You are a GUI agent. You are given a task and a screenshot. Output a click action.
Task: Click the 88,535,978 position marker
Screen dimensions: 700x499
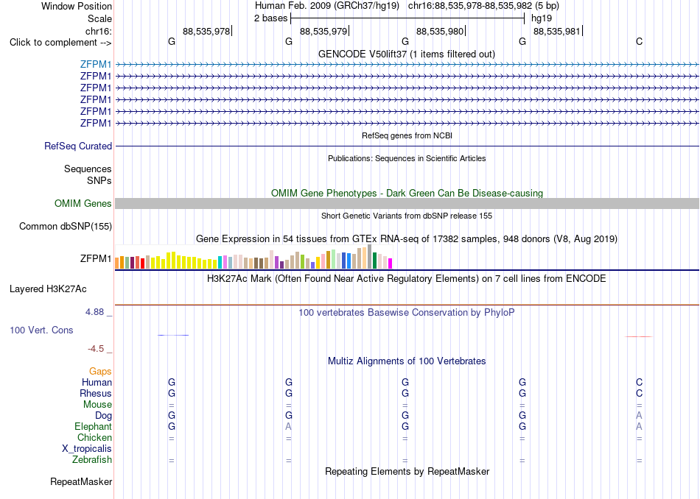[206, 31]
